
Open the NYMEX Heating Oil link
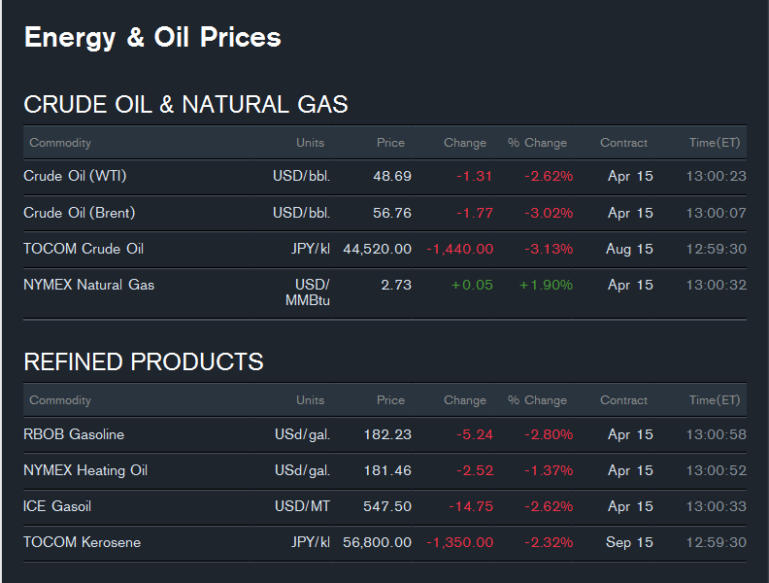click(x=85, y=470)
